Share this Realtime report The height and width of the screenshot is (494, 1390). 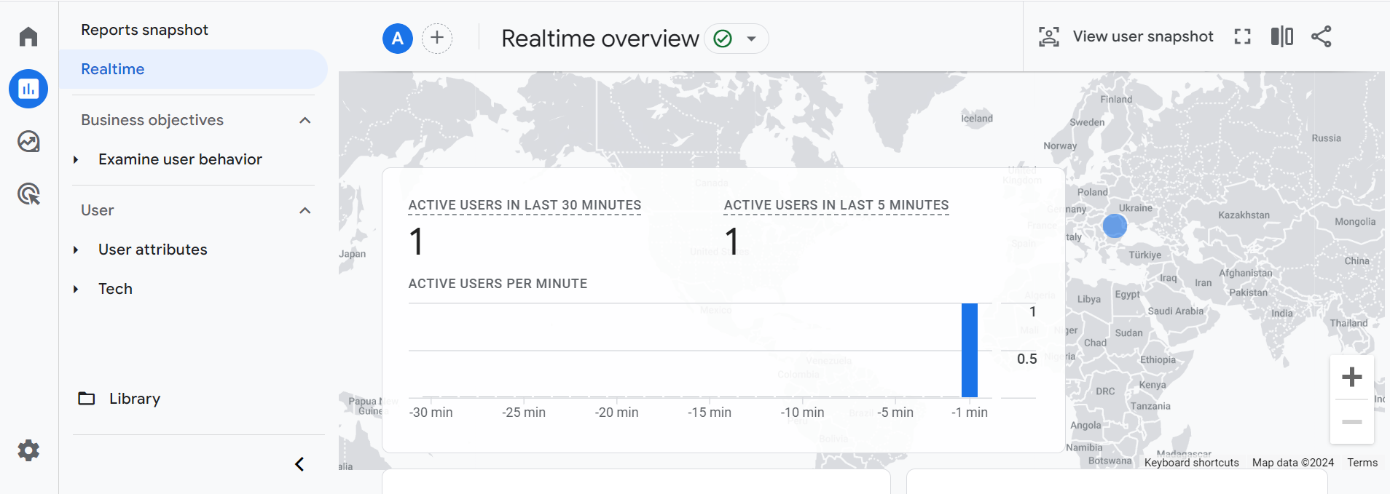point(1321,36)
